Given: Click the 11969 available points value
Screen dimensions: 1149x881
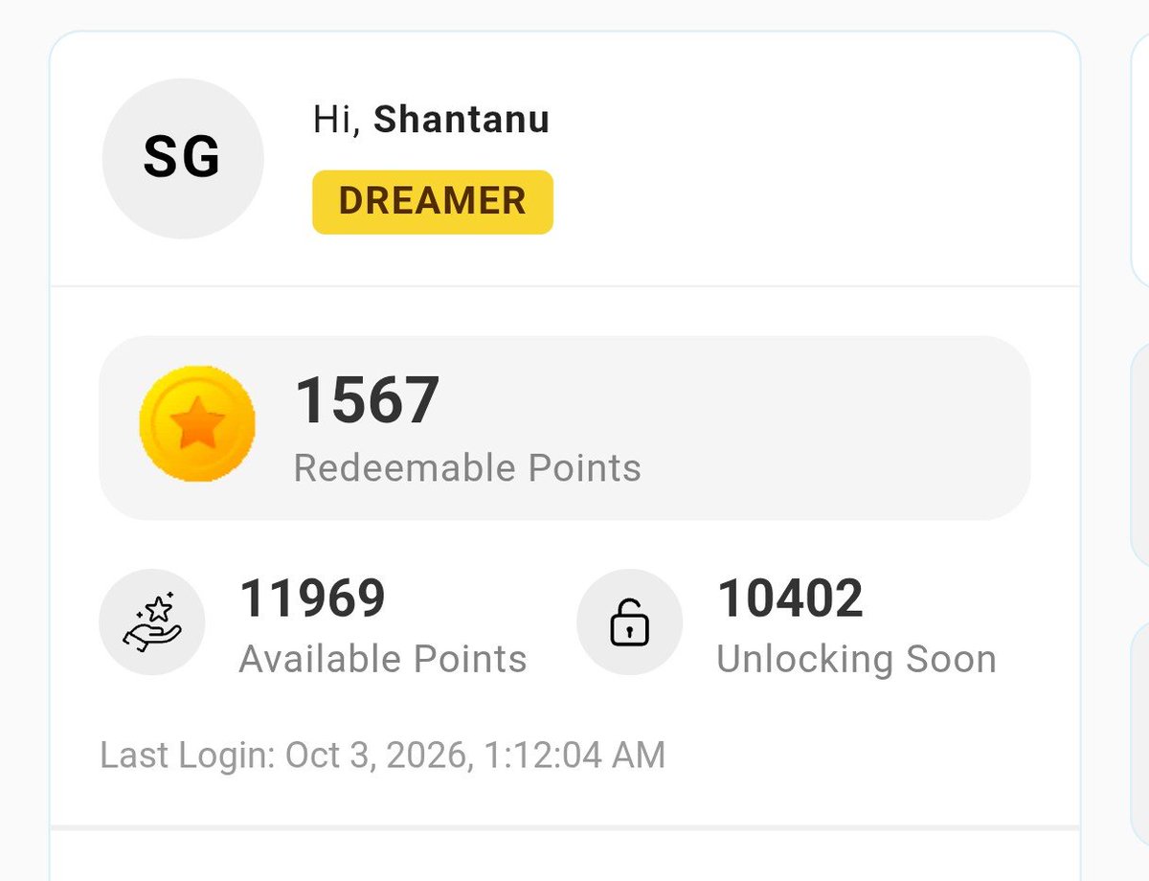Looking at the screenshot, I should pyautogui.click(x=312, y=599).
